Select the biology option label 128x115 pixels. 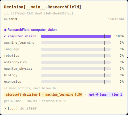tap(11, 75)
